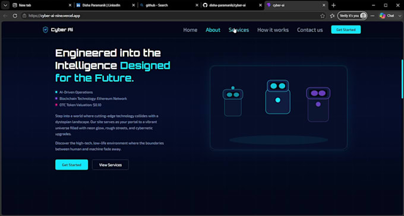404x216 pixels.
Task: Switch to the New tab tab
Action: 42,5
